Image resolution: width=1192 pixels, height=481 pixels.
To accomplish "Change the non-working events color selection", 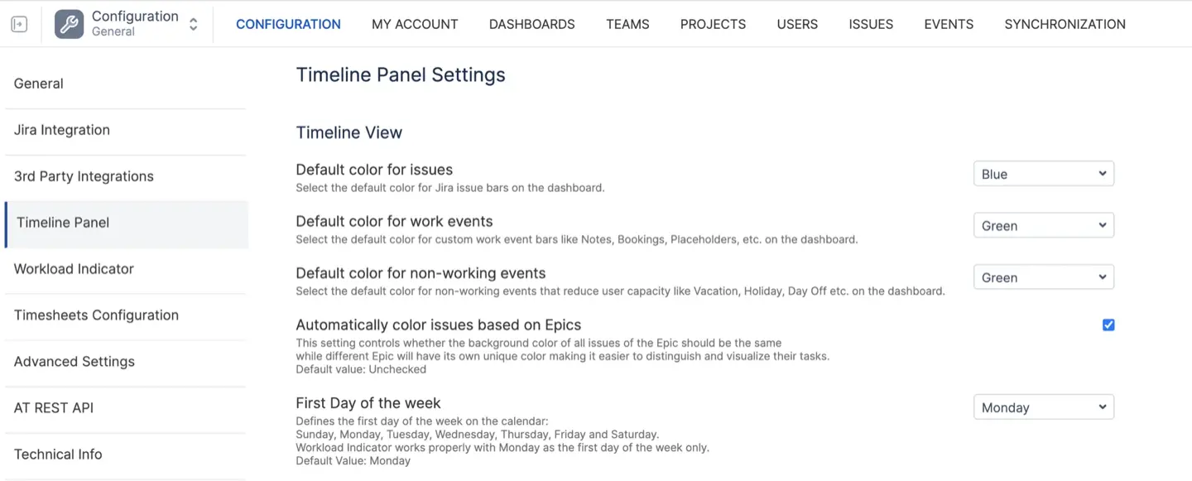I will tap(1043, 277).
